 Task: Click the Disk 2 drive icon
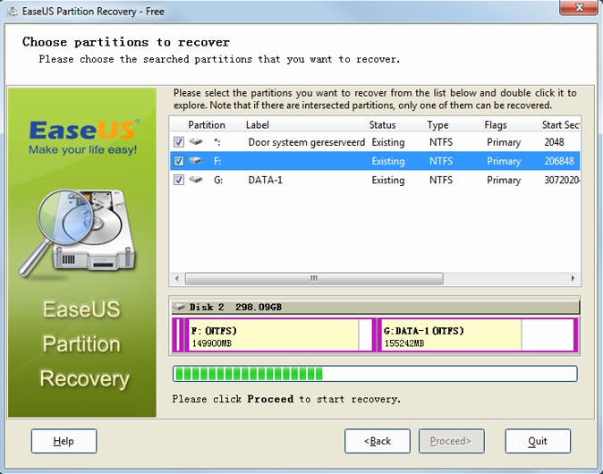click(x=179, y=307)
